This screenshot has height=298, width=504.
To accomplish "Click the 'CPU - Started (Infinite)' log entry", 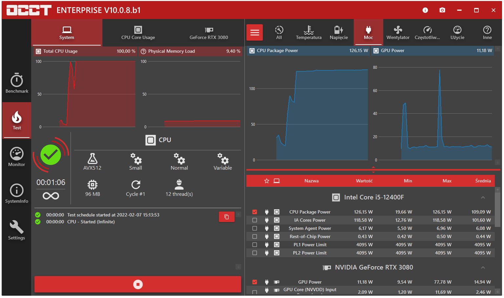I will click(91, 222).
